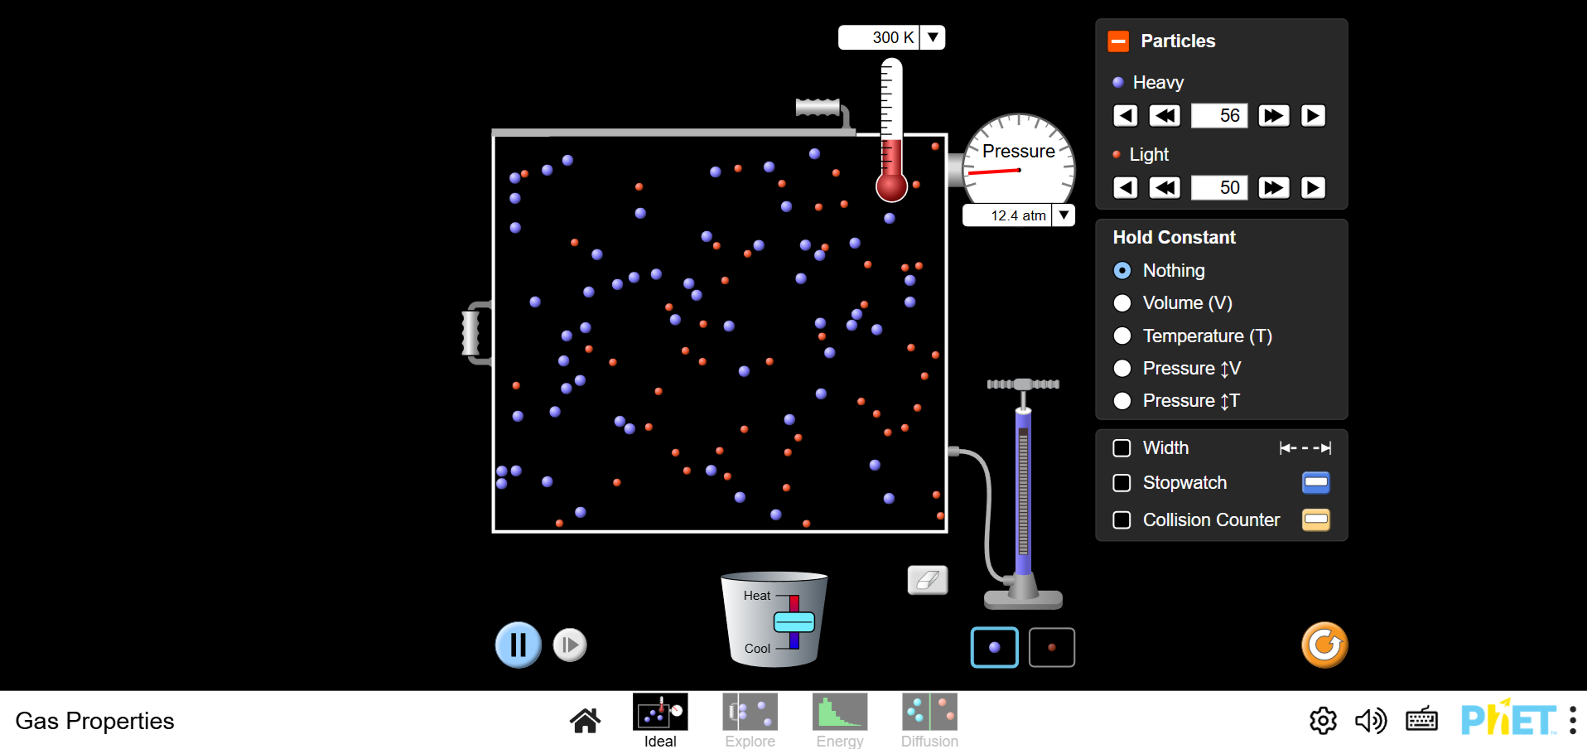This screenshot has width=1587, height=749.
Task: Collapse the Particles panel
Action: pyautogui.click(x=1118, y=41)
